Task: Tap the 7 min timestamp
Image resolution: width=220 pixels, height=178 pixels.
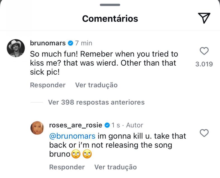Action: [x=84, y=43]
